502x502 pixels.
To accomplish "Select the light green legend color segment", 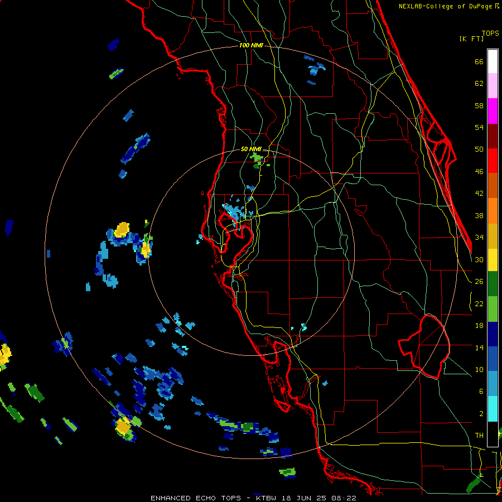I will click(493, 309).
